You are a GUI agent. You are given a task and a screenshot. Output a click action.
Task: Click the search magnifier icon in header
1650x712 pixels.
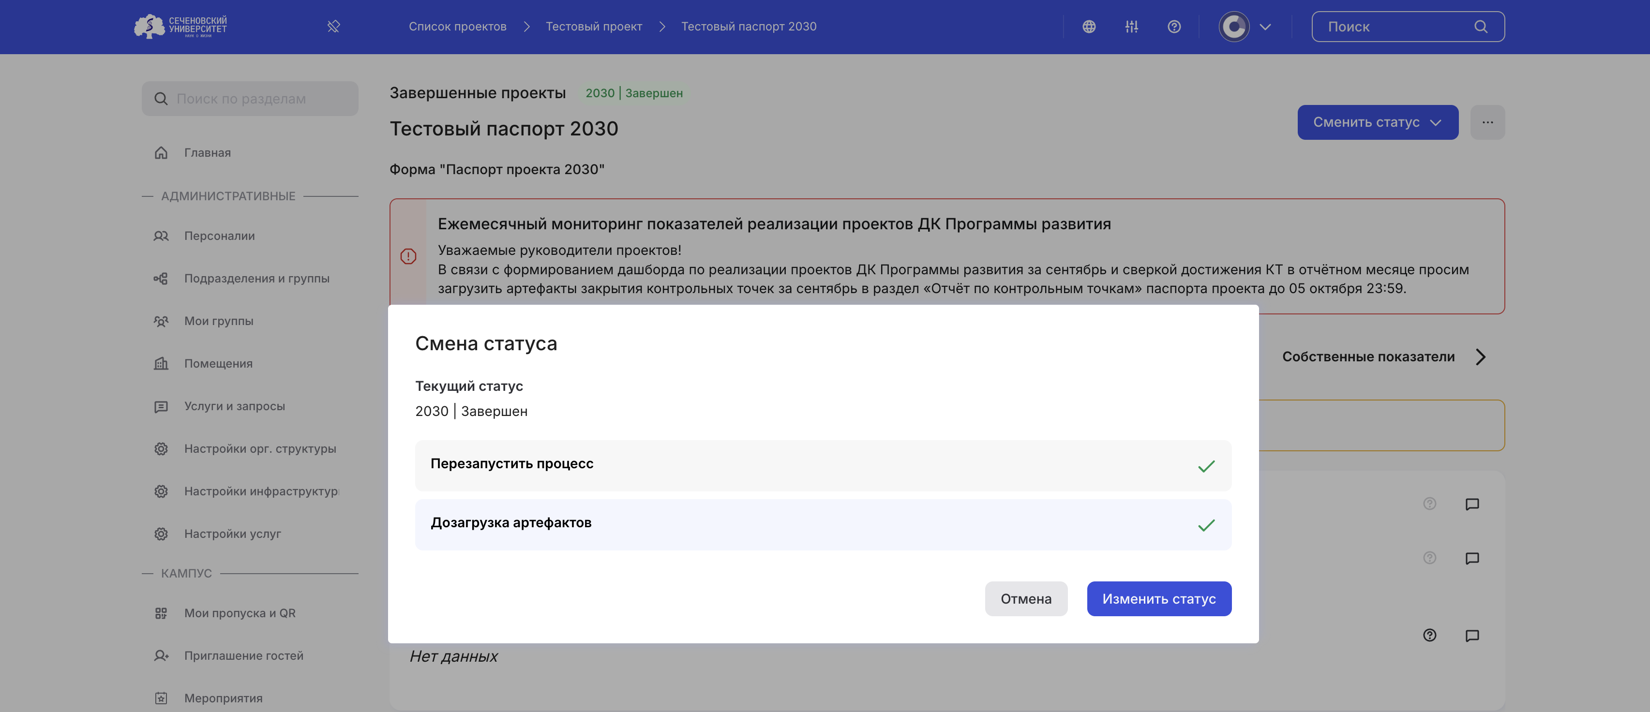click(x=1480, y=27)
